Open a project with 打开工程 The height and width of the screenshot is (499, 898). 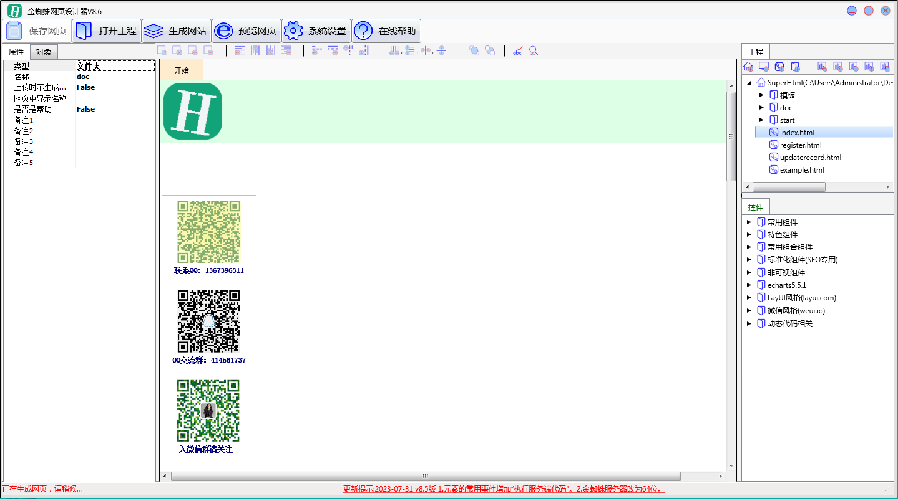click(x=106, y=31)
